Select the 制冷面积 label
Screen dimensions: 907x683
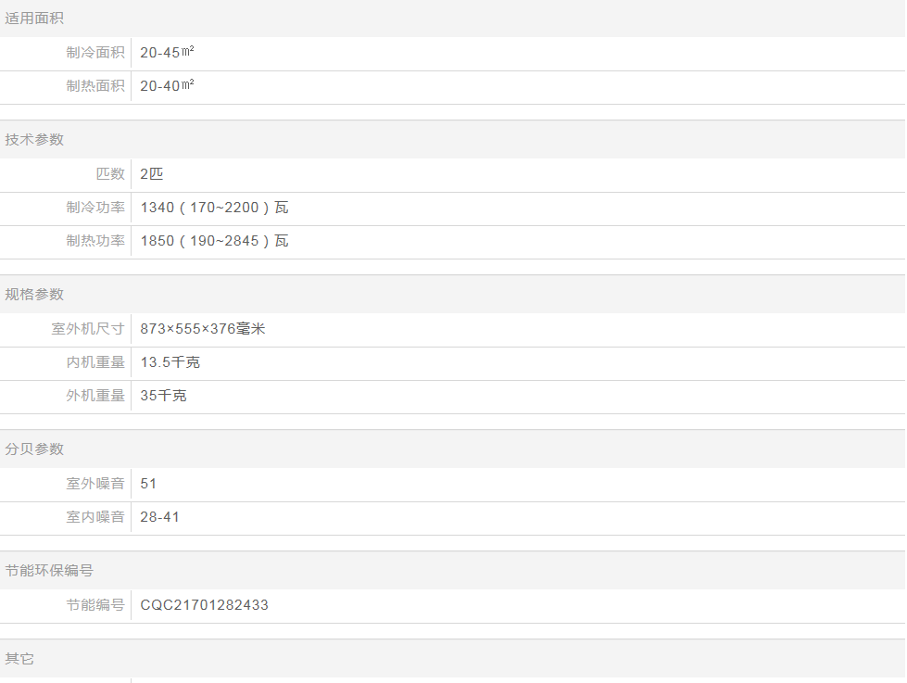click(x=94, y=53)
